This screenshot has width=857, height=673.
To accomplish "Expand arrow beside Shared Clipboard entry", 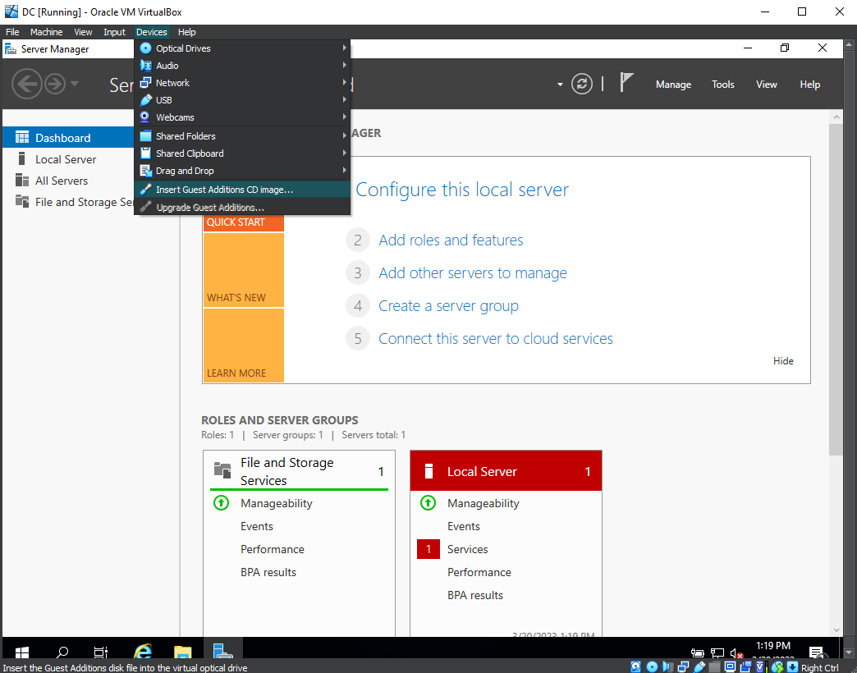I will tap(344, 153).
